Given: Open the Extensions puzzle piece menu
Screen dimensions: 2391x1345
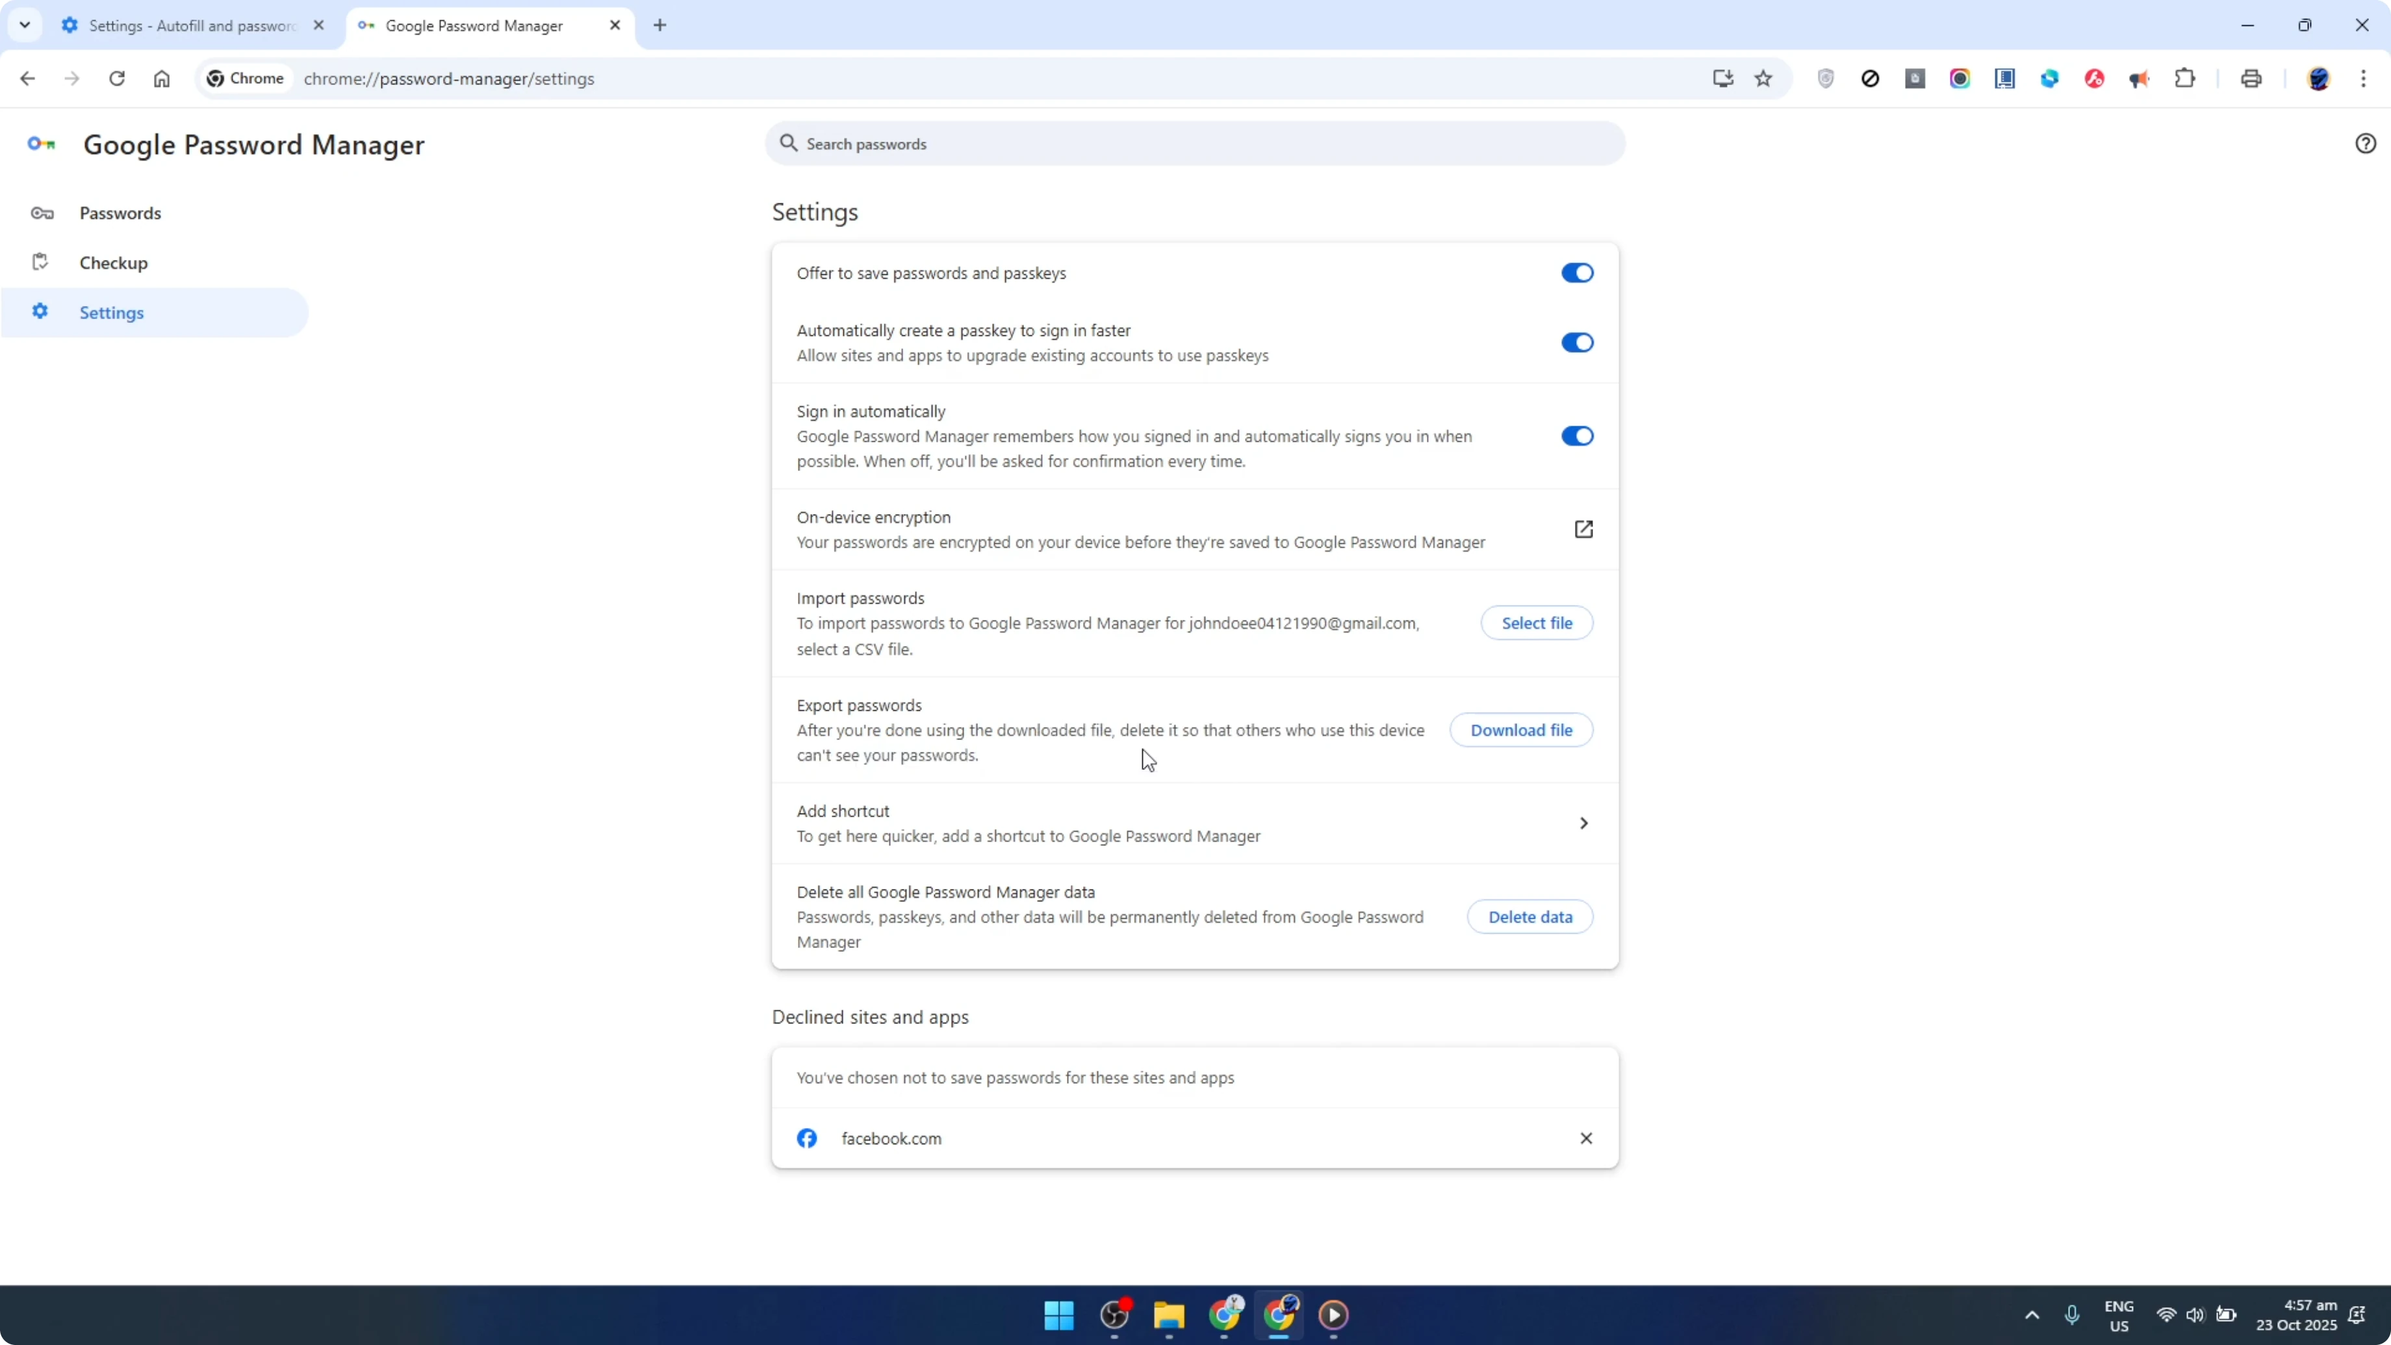Looking at the screenshot, I should pos(2186,78).
